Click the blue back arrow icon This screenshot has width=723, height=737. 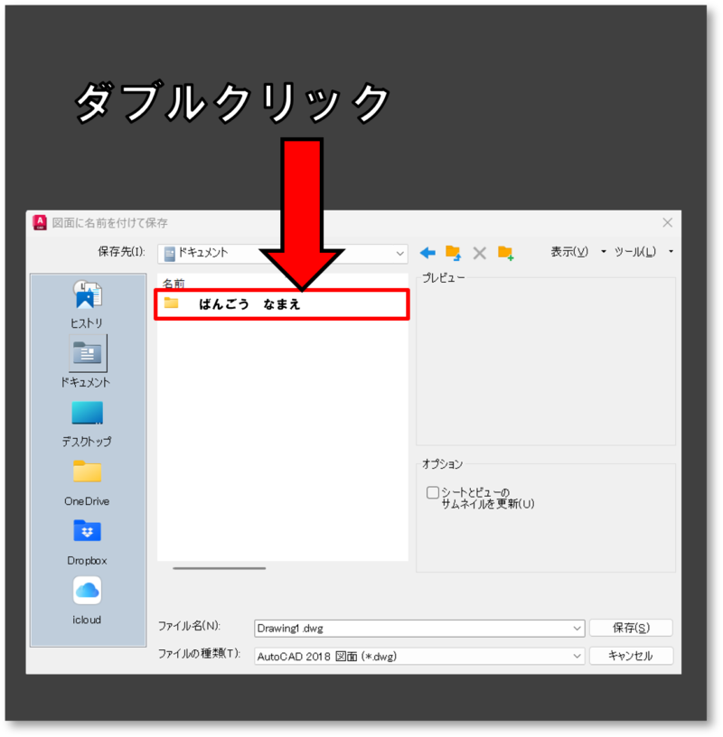(x=427, y=253)
